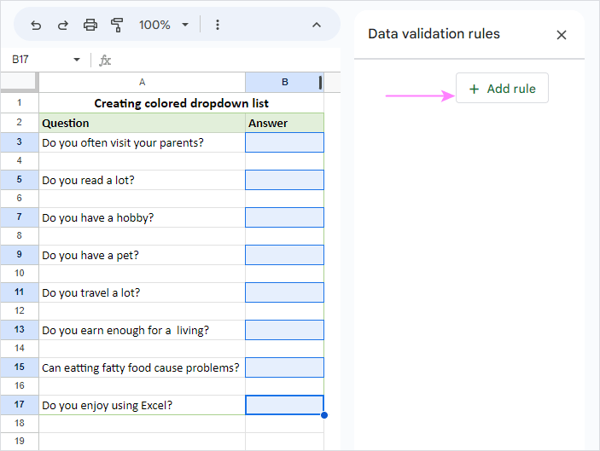Click the blue fill handle of cell B17
This screenshot has height=451, width=600.
click(324, 415)
